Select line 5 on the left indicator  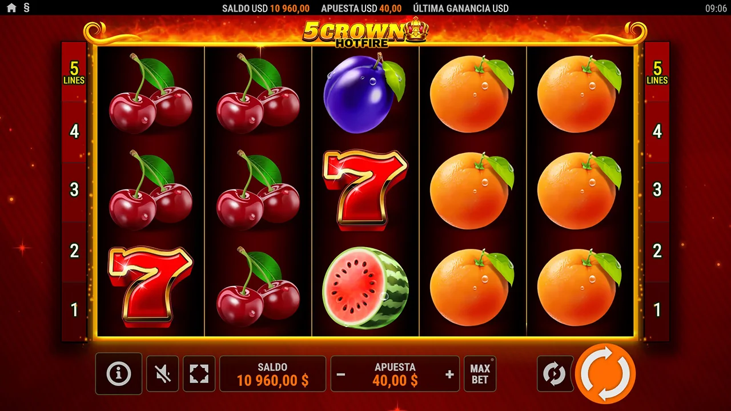click(74, 72)
